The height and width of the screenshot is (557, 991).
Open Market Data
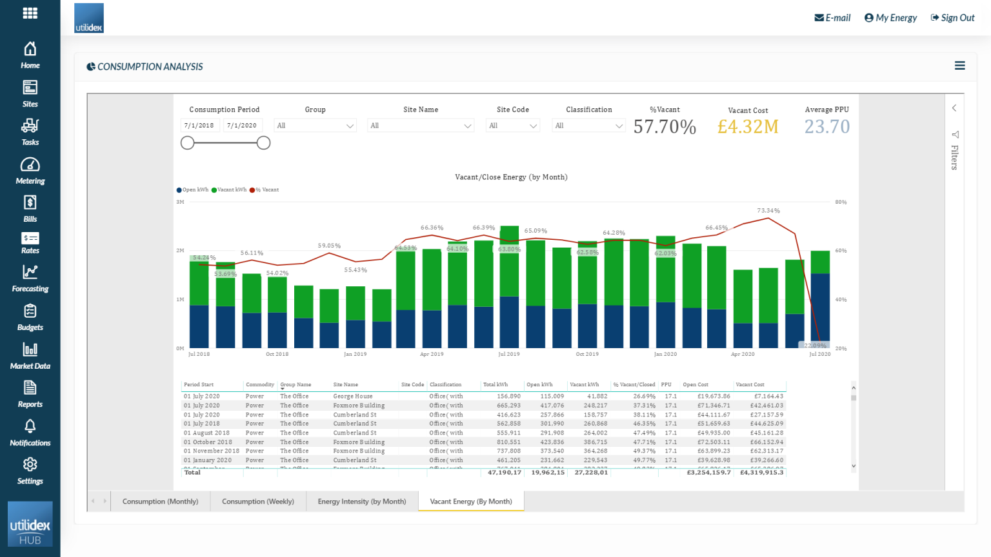click(x=30, y=355)
